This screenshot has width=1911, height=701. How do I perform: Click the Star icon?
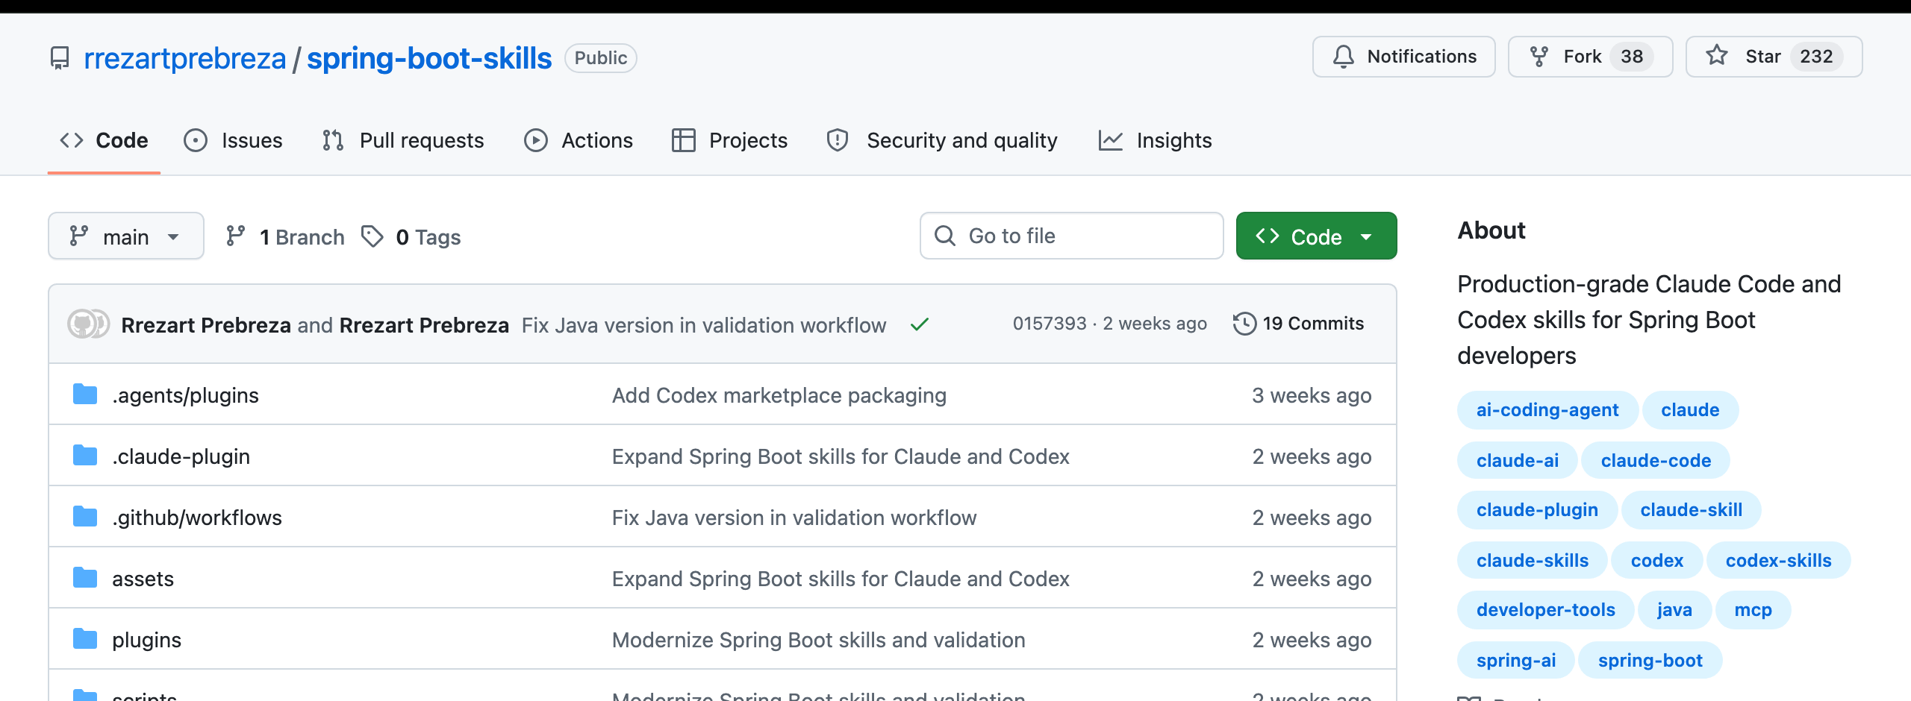pyautogui.click(x=1717, y=55)
